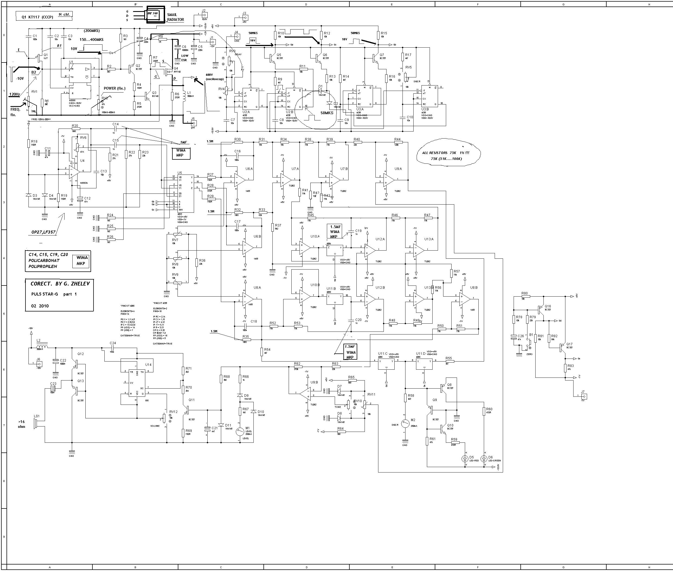
Task: Select the M1 LEVEL meter symbol
Action: click(240, 431)
